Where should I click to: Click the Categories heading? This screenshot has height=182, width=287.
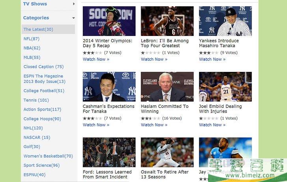36,18
